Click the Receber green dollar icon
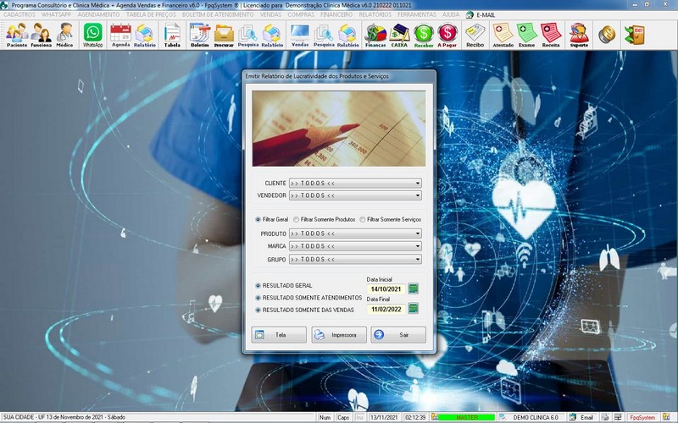This screenshot has height=423, width=678. point(424,34)
